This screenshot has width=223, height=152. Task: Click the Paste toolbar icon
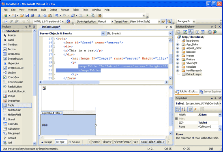pos(50,15)
